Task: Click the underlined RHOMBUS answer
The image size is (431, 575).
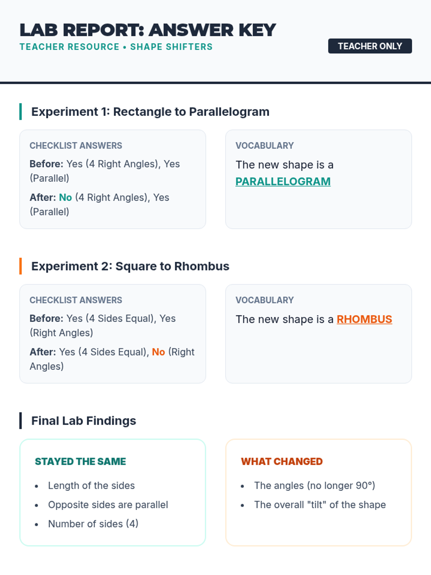Action: coord(364,319)
